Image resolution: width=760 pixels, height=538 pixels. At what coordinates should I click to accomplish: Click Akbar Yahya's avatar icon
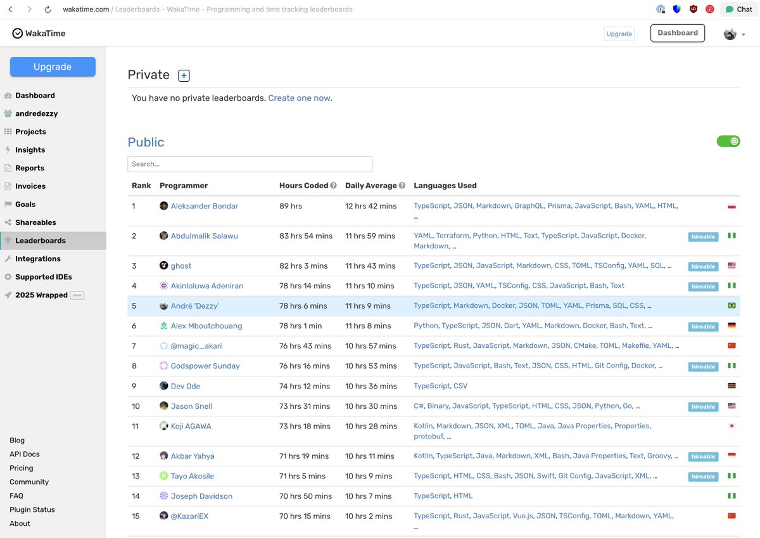[164, 456]
